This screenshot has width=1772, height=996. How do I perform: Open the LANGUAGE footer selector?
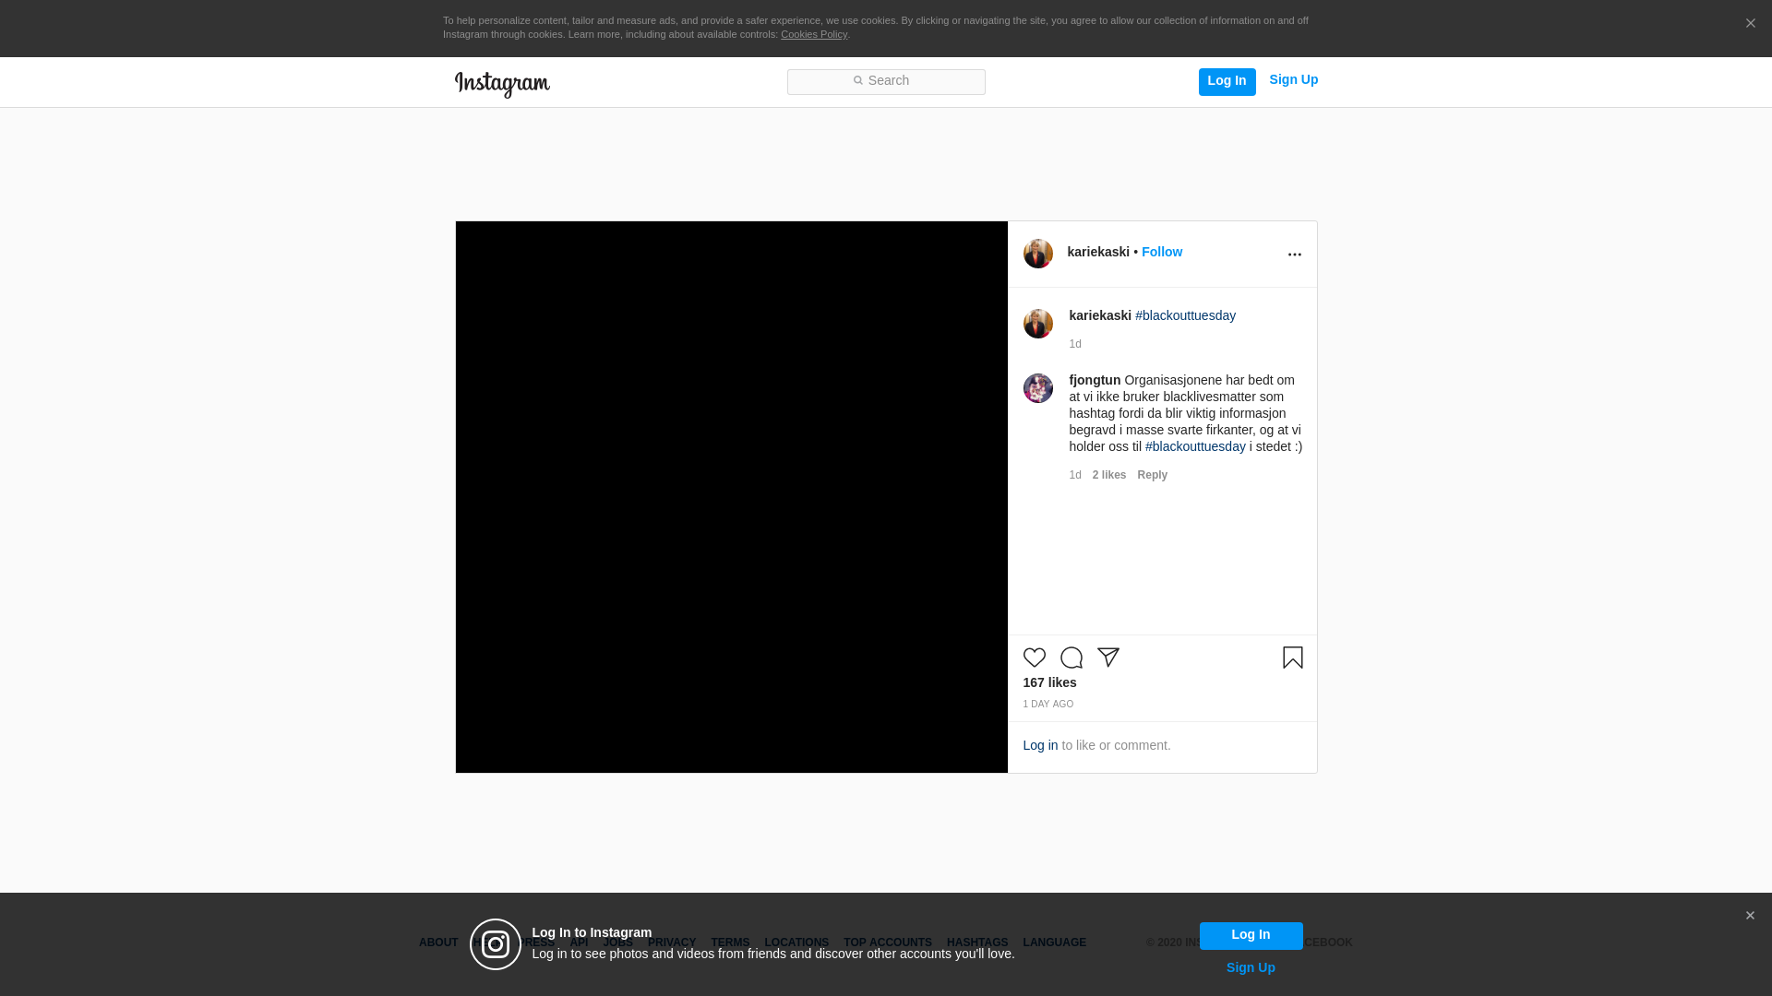click(x=1054, y=943)
